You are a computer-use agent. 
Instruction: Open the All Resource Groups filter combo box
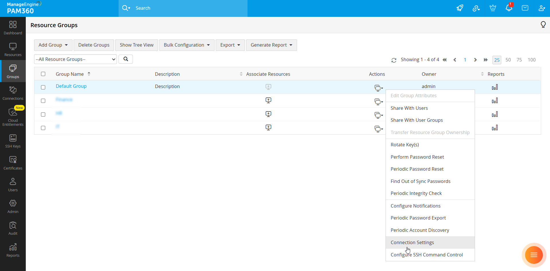tap(75, 59)
